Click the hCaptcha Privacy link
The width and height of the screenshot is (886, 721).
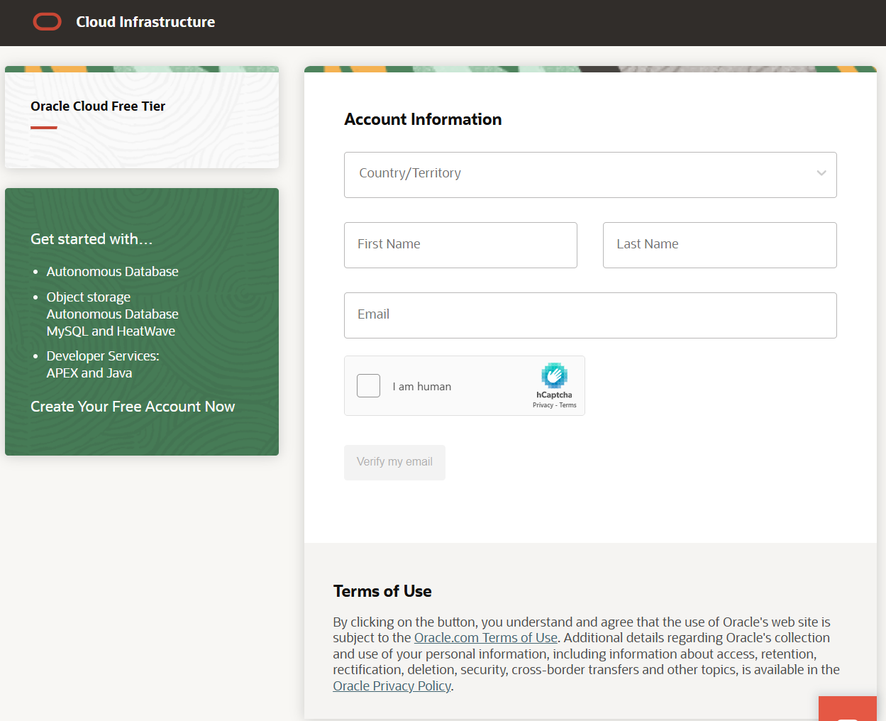pos(541,404)
